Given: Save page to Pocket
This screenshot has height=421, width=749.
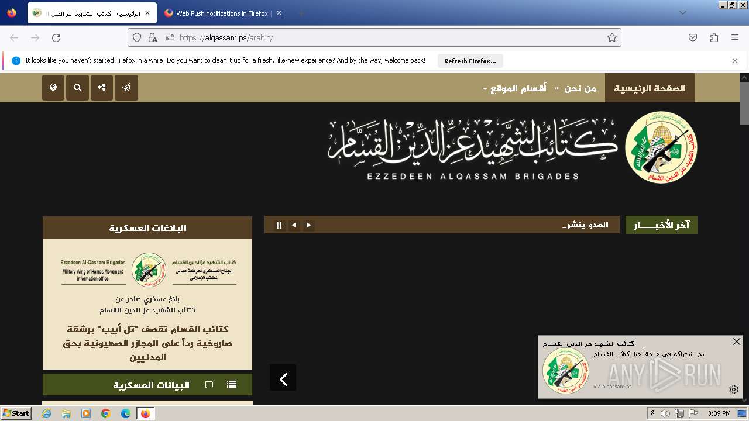Looking at the screenshot, I should pyautogui.click(x=693, y=37).
